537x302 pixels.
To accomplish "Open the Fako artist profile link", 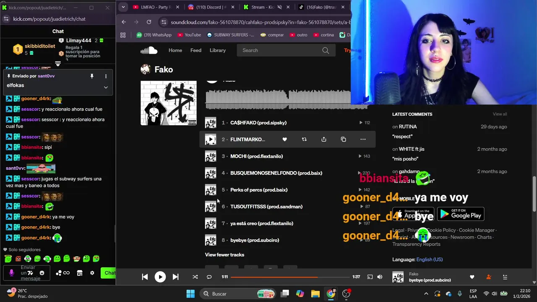I will click(x=164, y=70).
